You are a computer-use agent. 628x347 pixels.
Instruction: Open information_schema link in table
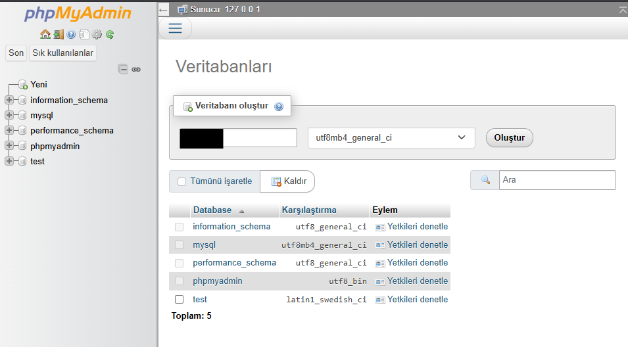231,227
